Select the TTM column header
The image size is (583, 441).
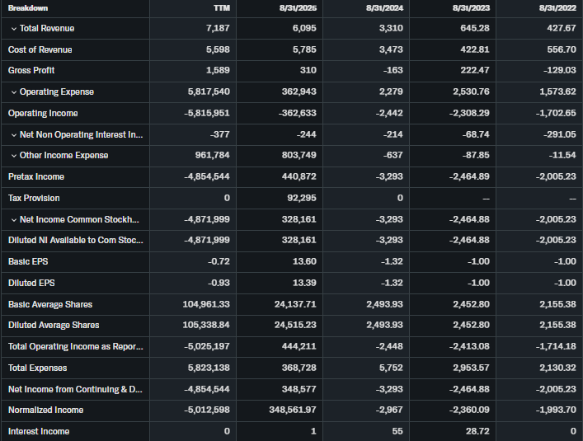point(220,7)
